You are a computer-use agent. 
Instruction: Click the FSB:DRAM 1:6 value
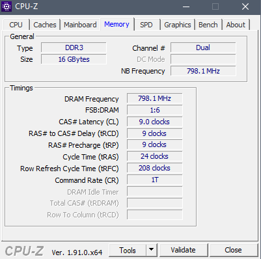(155, 110)
